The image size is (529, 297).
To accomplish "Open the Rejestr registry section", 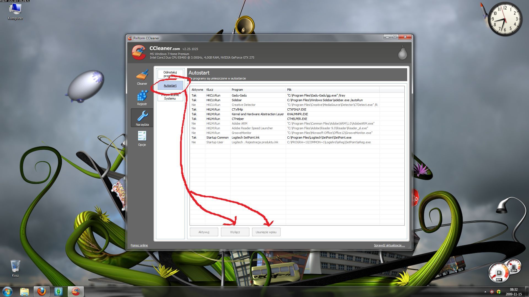I will (x=142, y=98).
